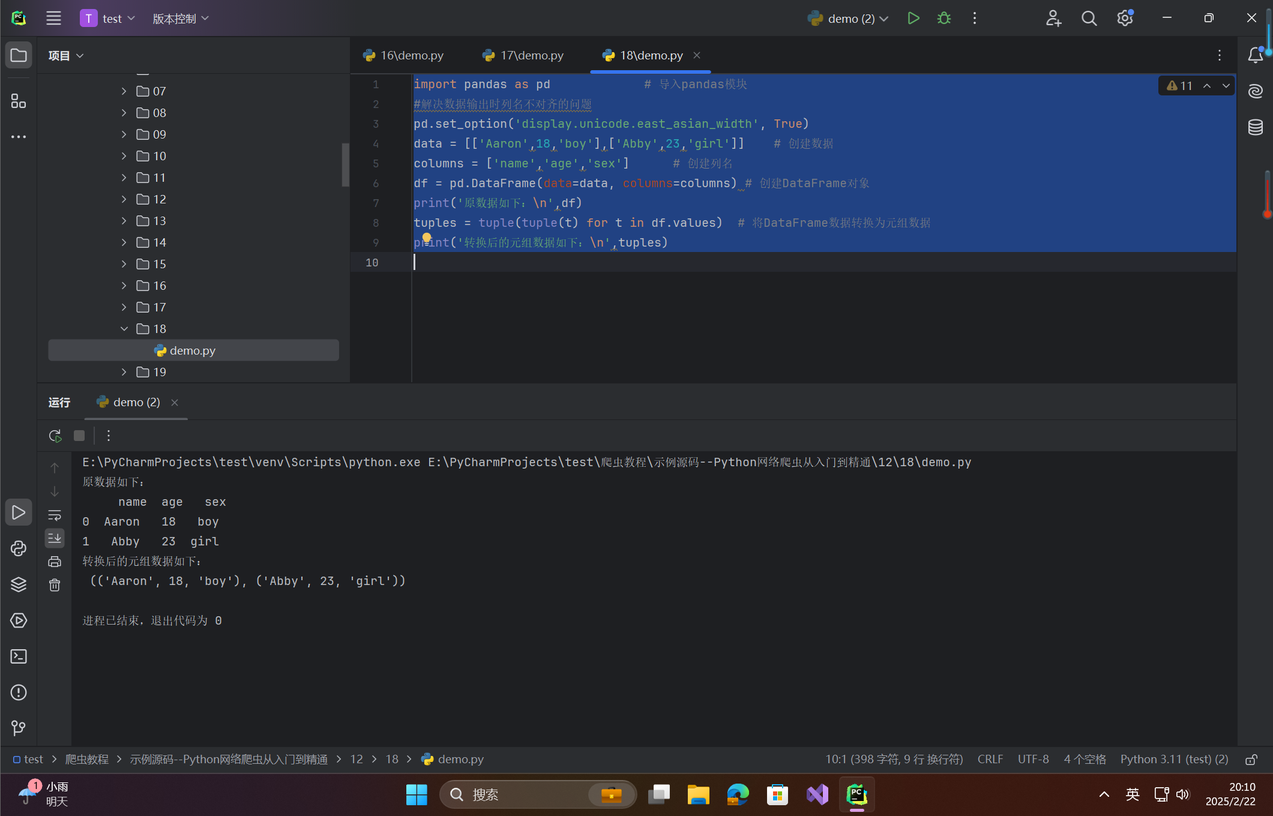
Task: Run demo (2) with green play button
Action: pos(913,19)
